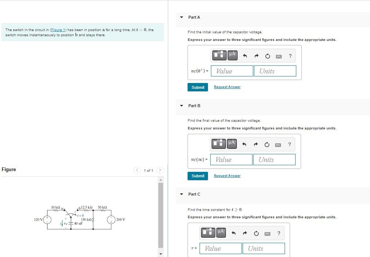Open templates tool in Part B toolbar
The height and width of the screenshot is (257, 370).
(219, 144)
